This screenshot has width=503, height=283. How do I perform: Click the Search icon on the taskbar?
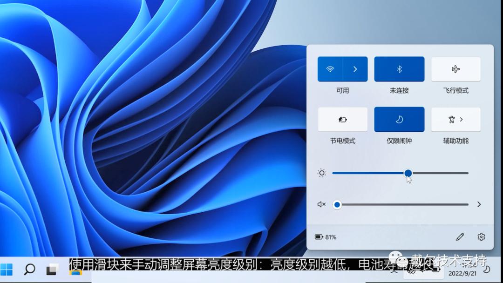pos(28,269)
